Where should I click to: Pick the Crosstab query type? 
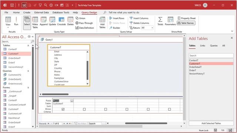click(x=61, y=21)
